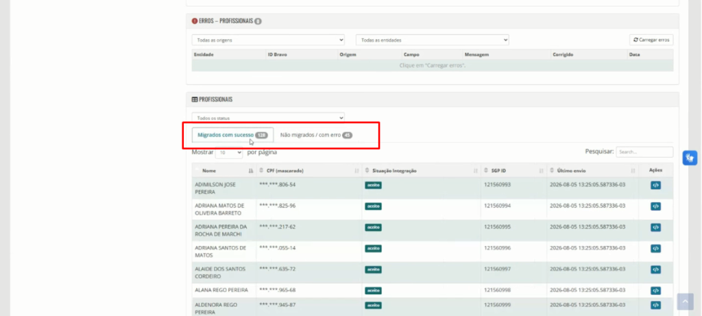
Task: Click the aceito badge for ADRIANA SANTOS DE MATOS
Action: [x=373, y=248]
